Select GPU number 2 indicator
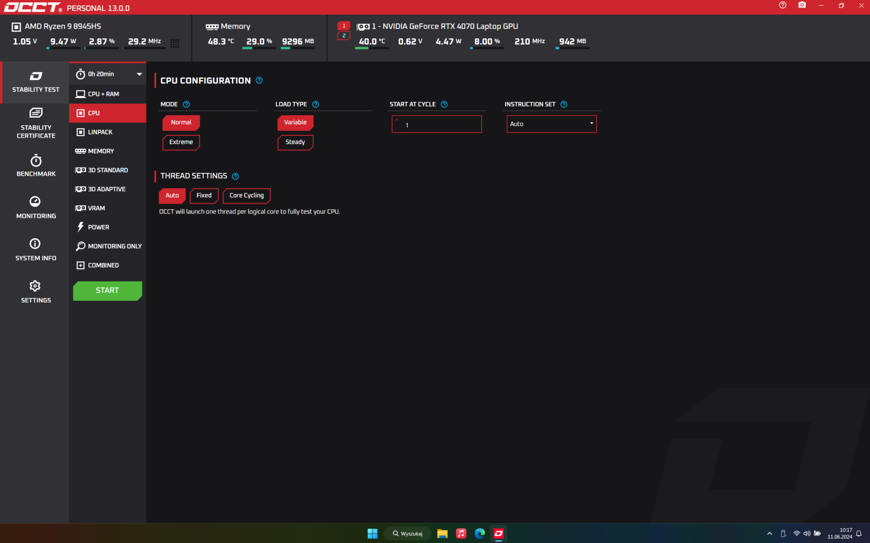The height and width of the screenshot is (543, 870). pos(344,36)
